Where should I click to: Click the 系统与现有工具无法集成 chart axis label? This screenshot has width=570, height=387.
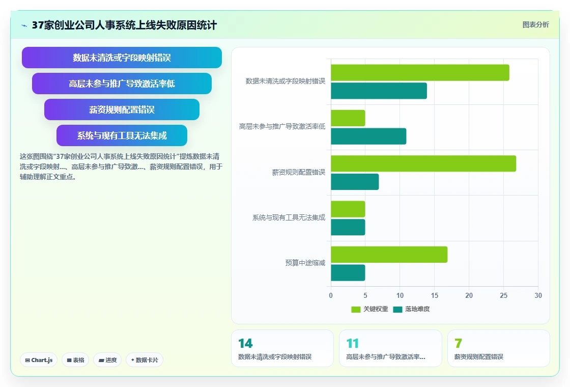(289, 217)
